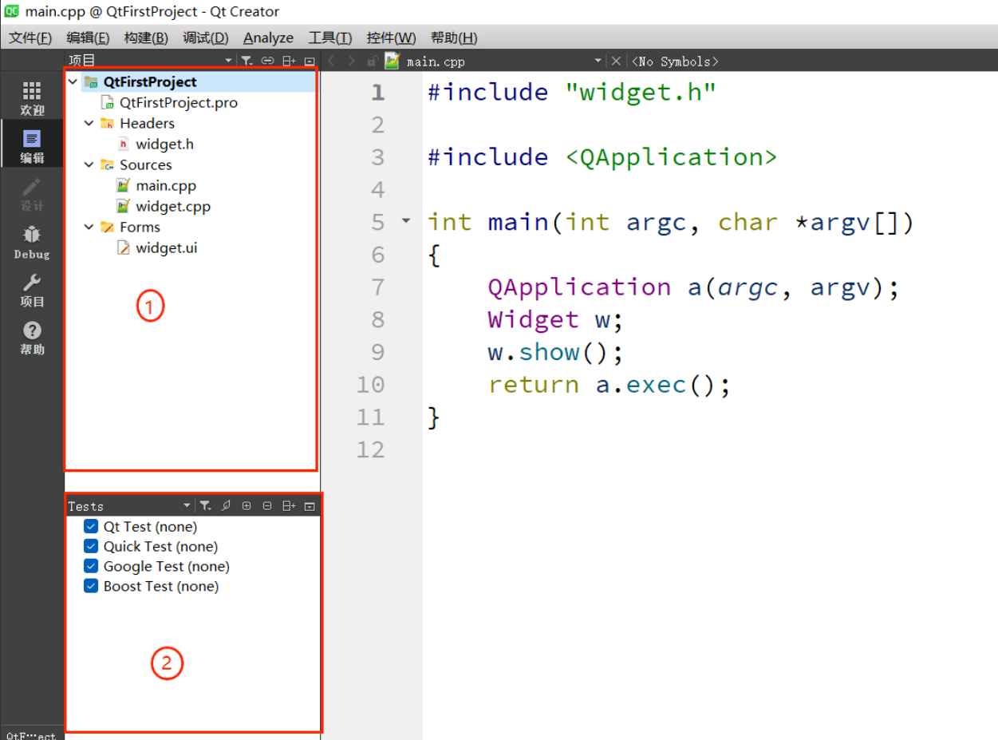Open the 调试(D) menu
This screenshot has width=998, height=740.
205,38
